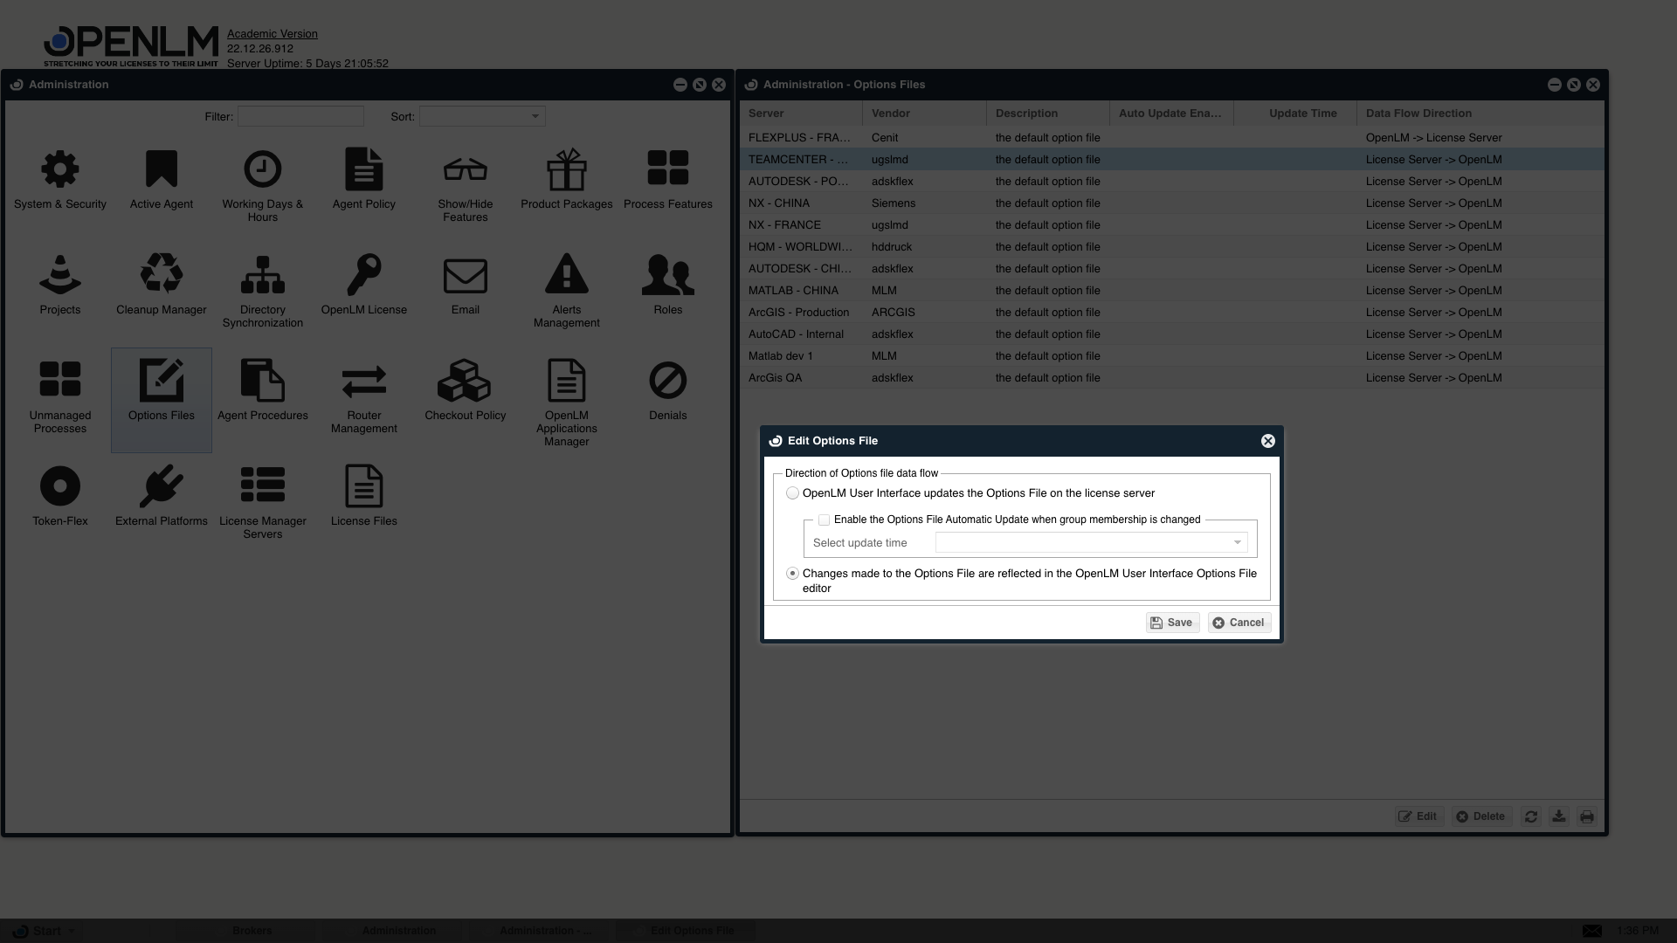The width and height of the screenshot is (1677, 943).
Task: Open the Start menu arrow in taskbar
Action: [x=72, y=931]
